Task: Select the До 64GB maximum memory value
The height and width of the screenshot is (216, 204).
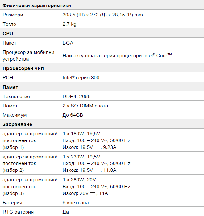Action: pyautogui.click(x=73, y=115)
